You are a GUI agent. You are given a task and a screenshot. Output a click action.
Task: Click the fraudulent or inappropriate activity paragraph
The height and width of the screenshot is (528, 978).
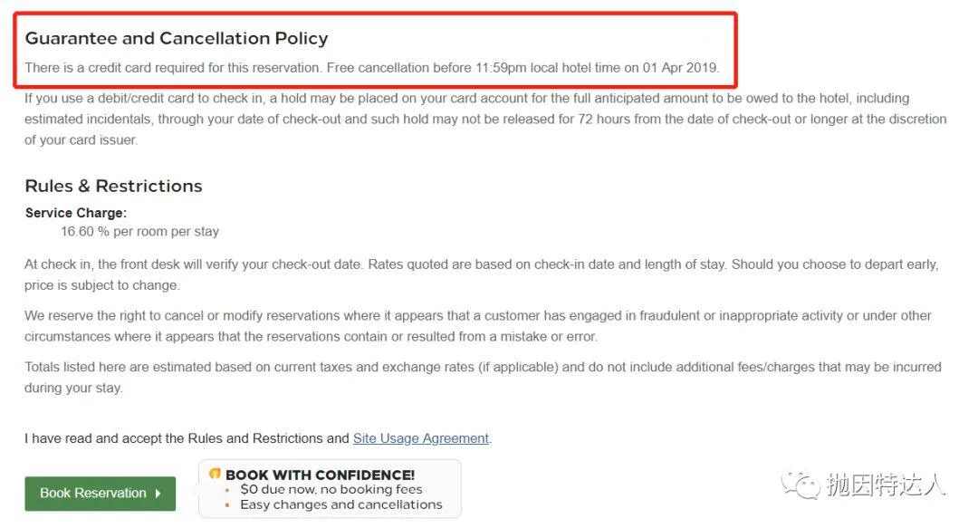[x=478, y=326]
